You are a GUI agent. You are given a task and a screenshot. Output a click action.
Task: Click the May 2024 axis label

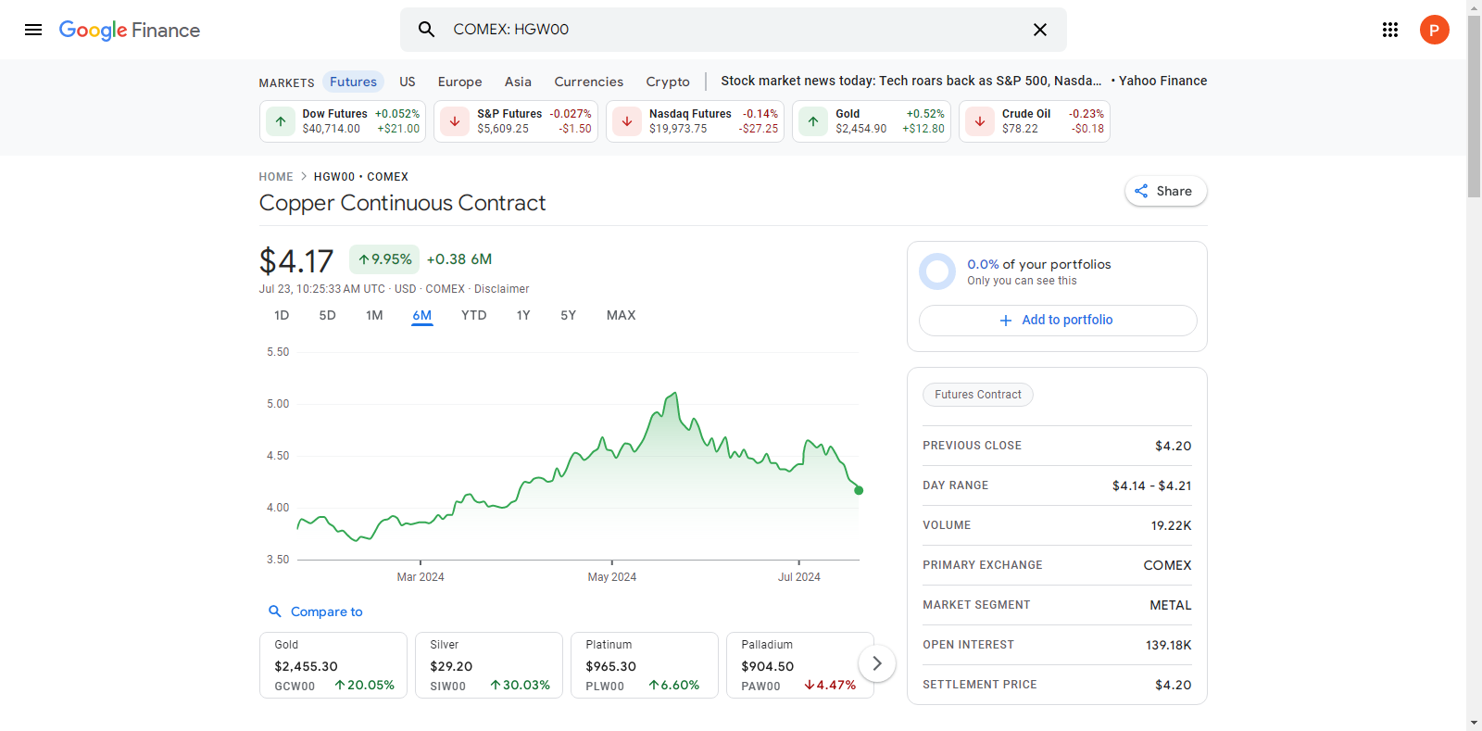tap(612, 577)
